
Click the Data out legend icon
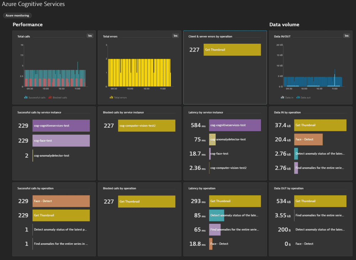pyautogui.click(x=298, y=97)
